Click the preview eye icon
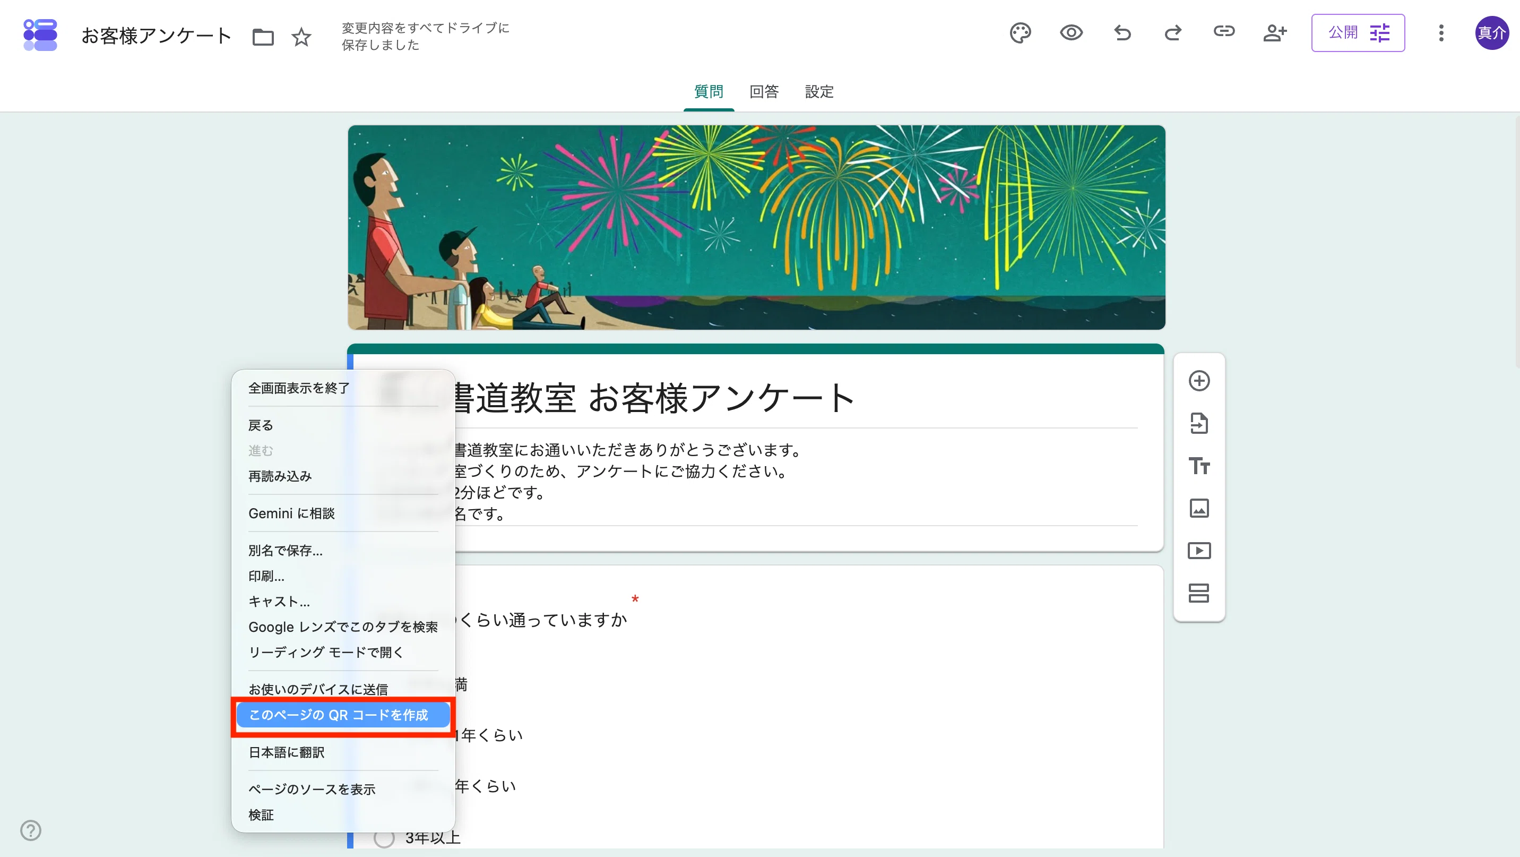1520x857 pixels. pos(1071,33)
